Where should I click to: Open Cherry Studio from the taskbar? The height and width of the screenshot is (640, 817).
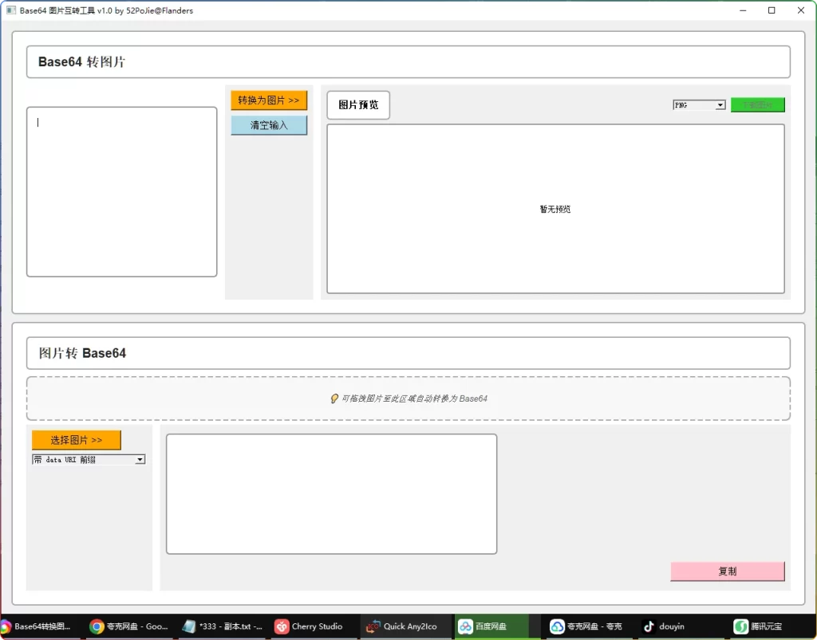pyautogui.click(x=311, y=626)
